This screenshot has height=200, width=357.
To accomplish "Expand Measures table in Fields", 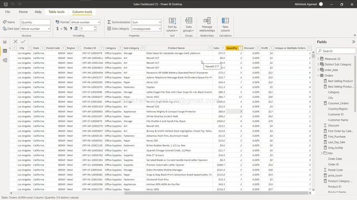I will [x=318, y=59].
